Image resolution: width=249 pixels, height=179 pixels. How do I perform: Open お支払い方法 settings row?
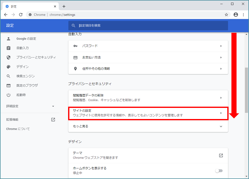click(x=148, y=58)
